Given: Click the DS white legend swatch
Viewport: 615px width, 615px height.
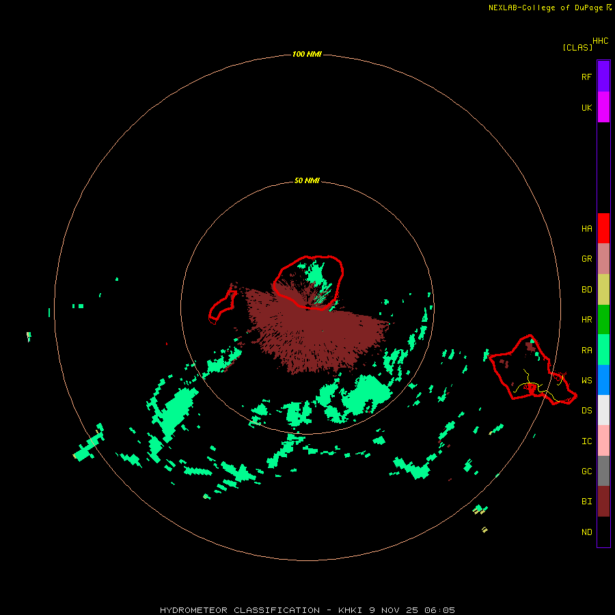Looking at the screenshot, I should 603,410.
